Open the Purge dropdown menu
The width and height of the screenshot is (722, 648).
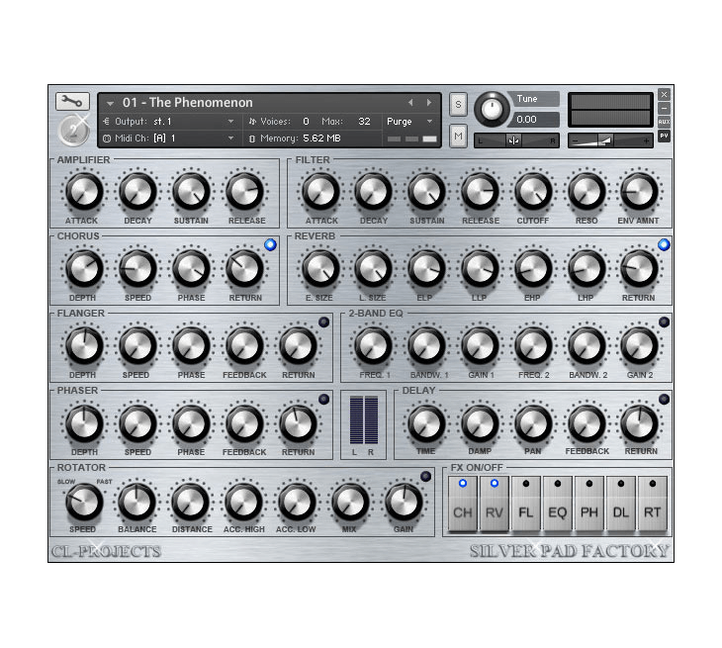coord(410,122)
